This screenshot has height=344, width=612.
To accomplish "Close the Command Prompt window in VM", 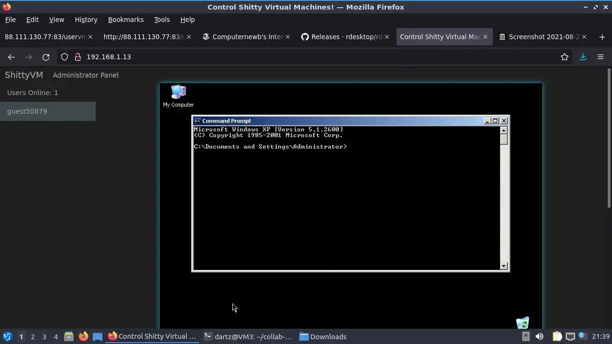I will click(x=504, y=121).
